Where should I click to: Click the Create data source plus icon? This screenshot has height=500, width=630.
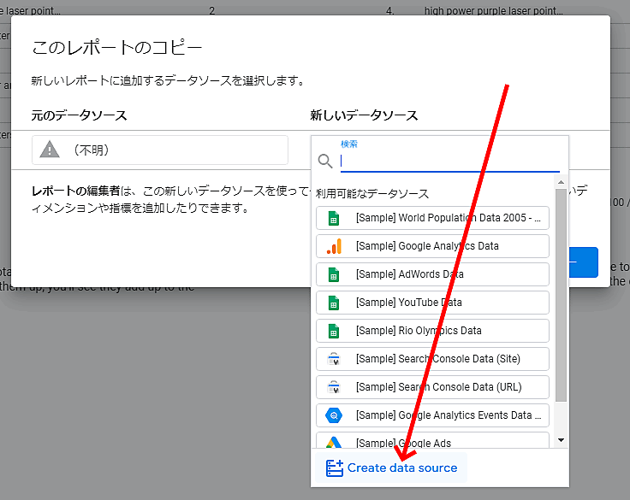(335, 468)
